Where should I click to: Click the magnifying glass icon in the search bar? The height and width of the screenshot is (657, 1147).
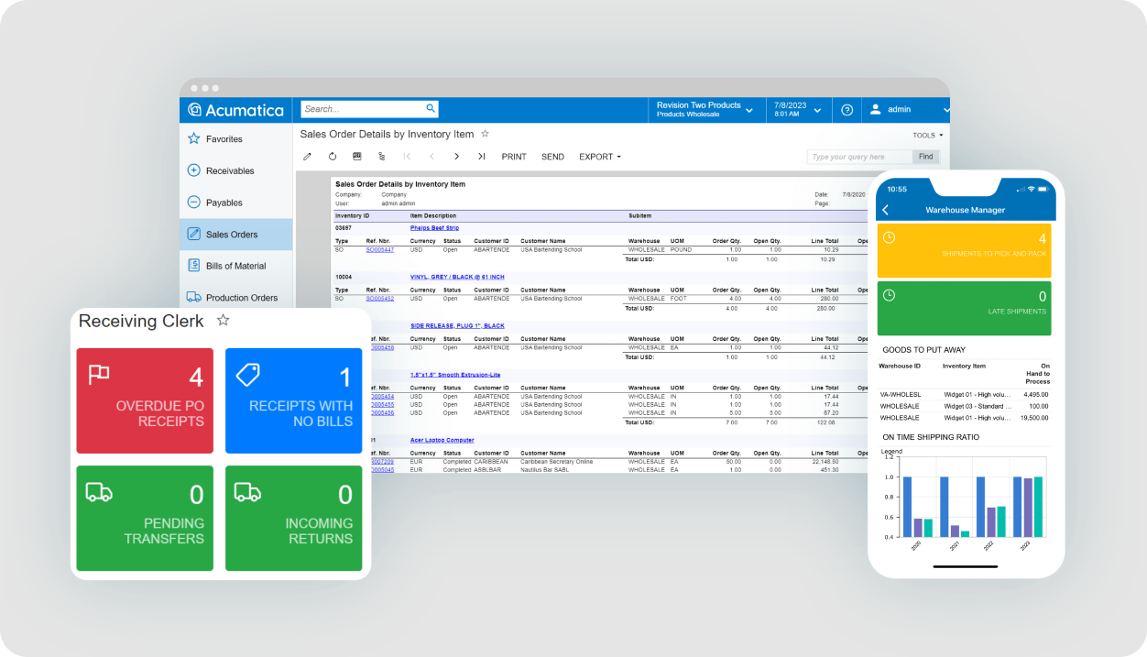pyautogui.click(x=431, y=108)
